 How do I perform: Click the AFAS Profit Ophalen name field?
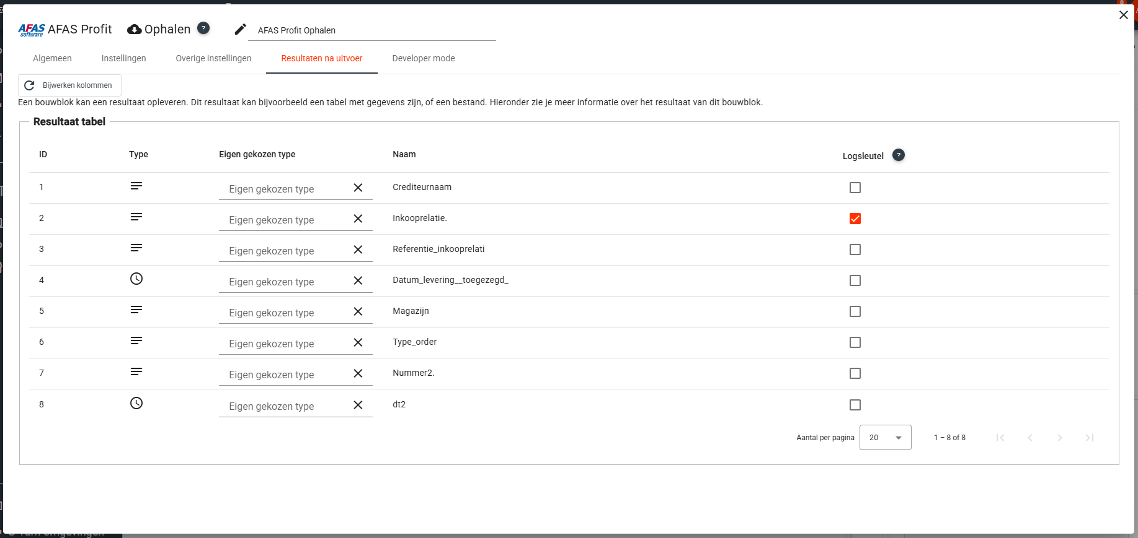pos(372,30)
